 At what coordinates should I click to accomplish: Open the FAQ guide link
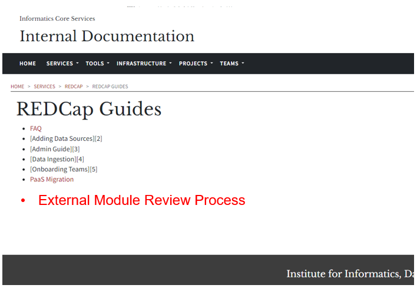(36, 128)
